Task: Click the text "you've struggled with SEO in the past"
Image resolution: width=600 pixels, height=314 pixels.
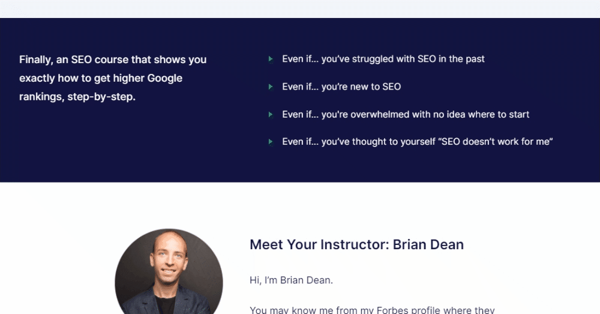Action: tap(403, 59)
